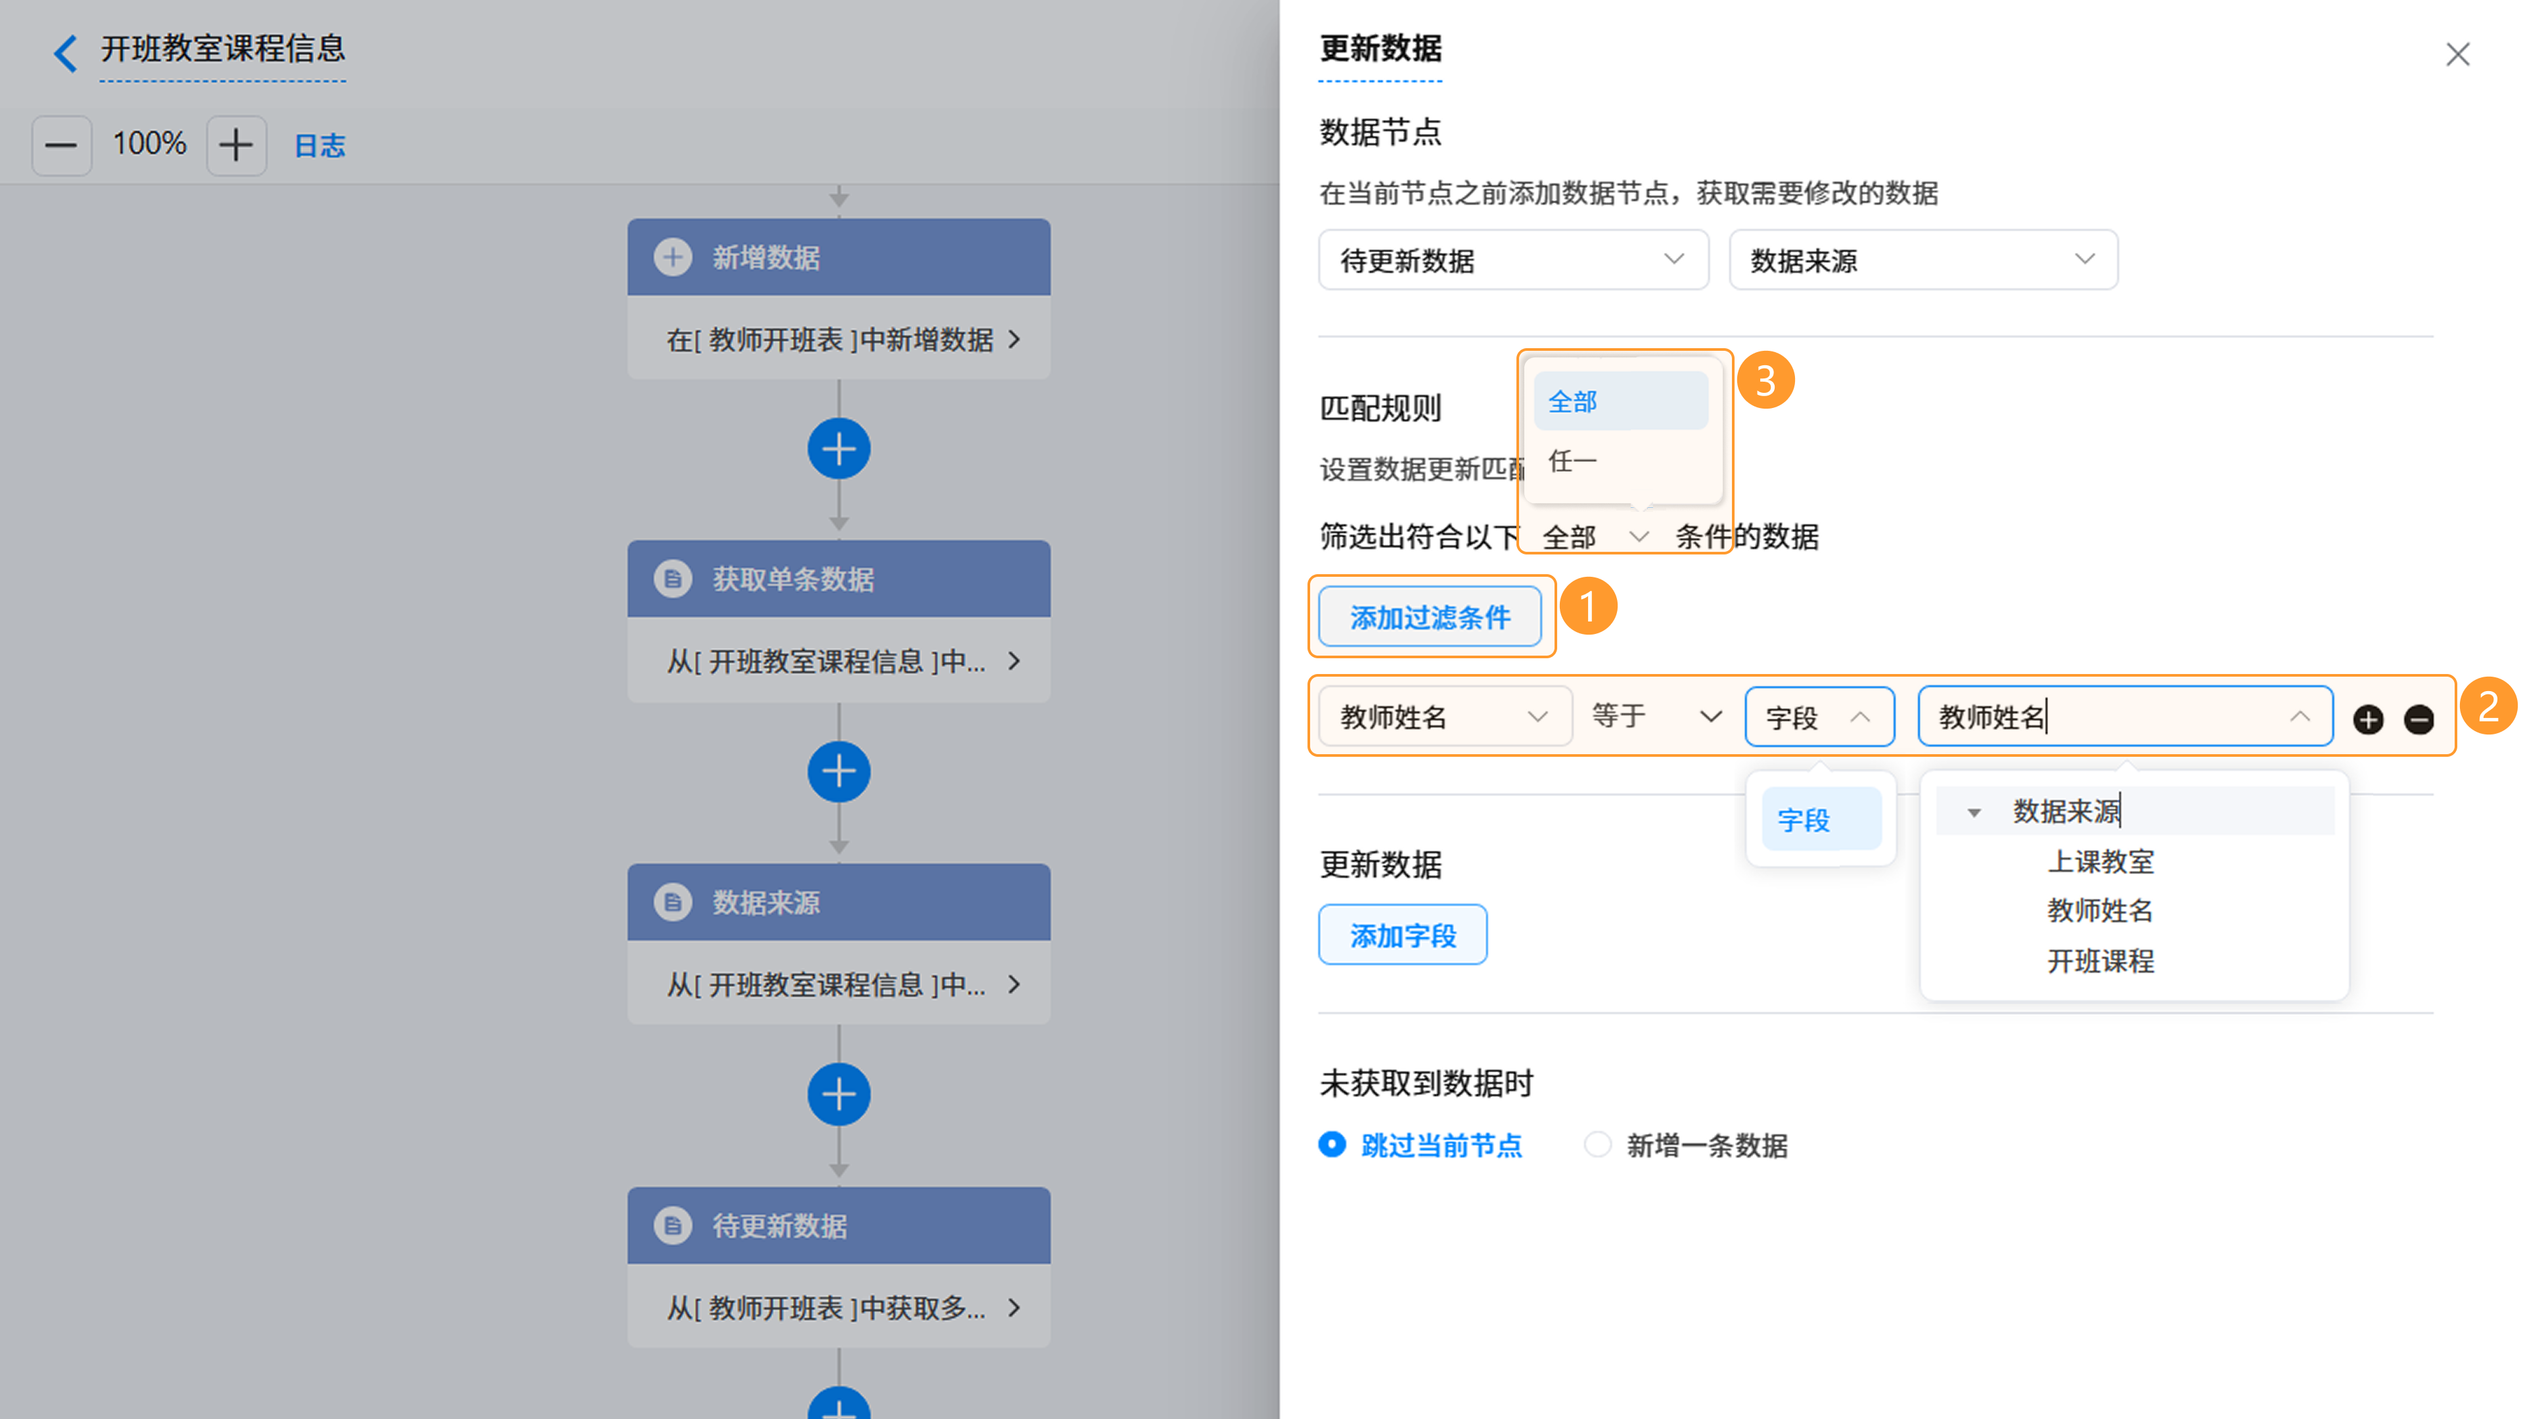Viewport: 2523px width, 1419px height.
Task: Choose 全部 in the match condition popup
Action: (1621, 401)
